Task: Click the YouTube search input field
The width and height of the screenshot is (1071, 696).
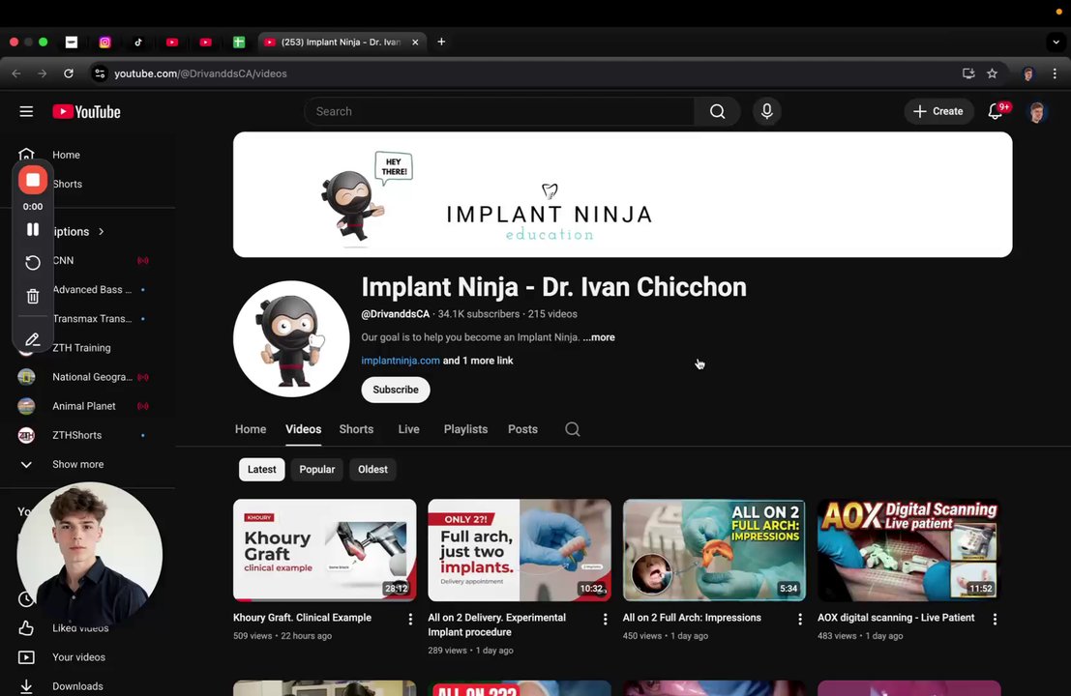Action: [499, 111]
